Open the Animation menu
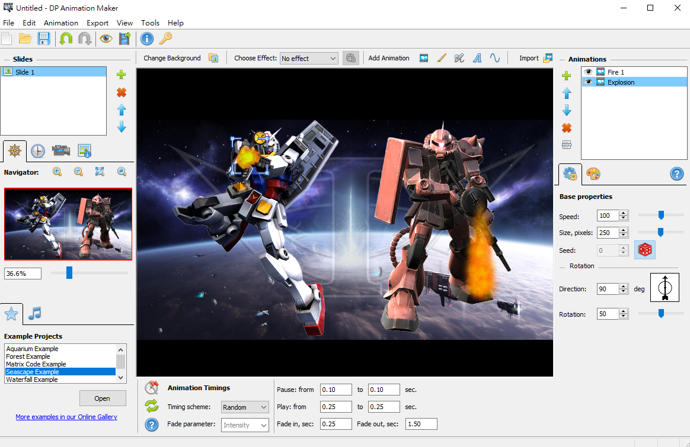The image size is (690, 447). [x=60, y=22]
